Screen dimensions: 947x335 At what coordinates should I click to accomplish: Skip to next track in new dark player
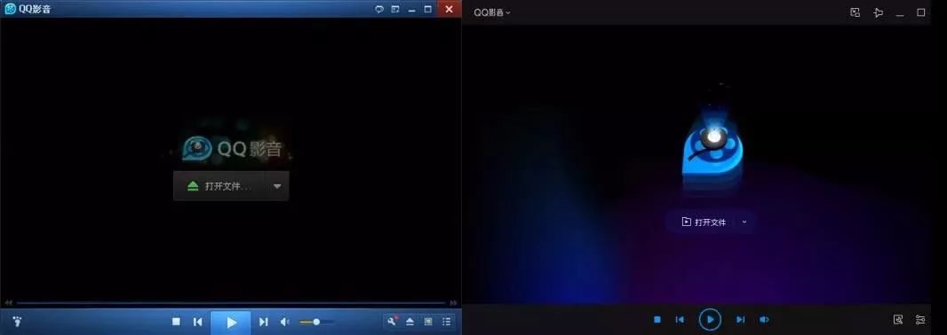pos(740,319)
